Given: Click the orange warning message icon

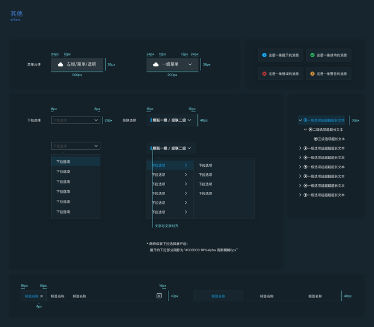Looking at the screenshot, I should coord(312,74).
